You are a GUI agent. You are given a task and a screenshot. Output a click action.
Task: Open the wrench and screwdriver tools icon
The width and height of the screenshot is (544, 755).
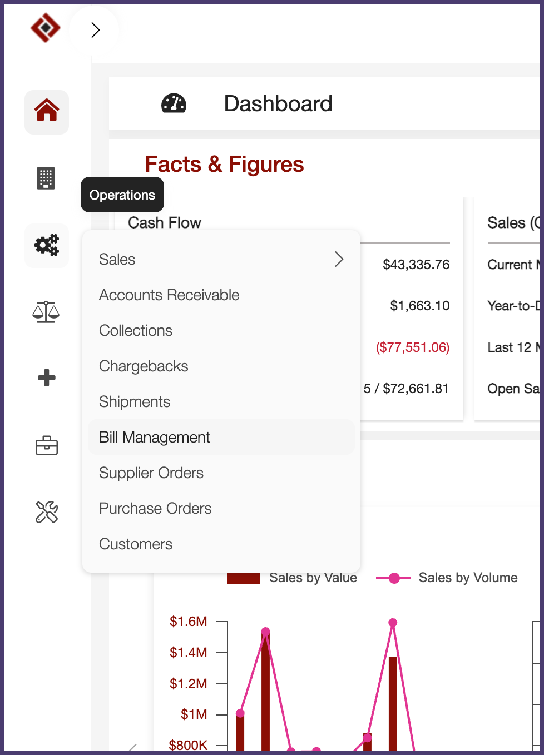tap(47, 512)
